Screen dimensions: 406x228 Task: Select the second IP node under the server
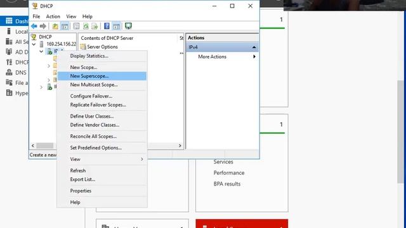coord(49,87)
